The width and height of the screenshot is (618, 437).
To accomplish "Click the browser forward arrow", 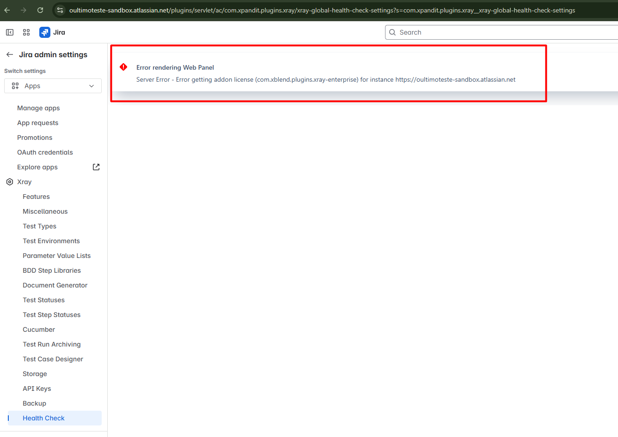I will pyautogui.click(x=24, y=10).
